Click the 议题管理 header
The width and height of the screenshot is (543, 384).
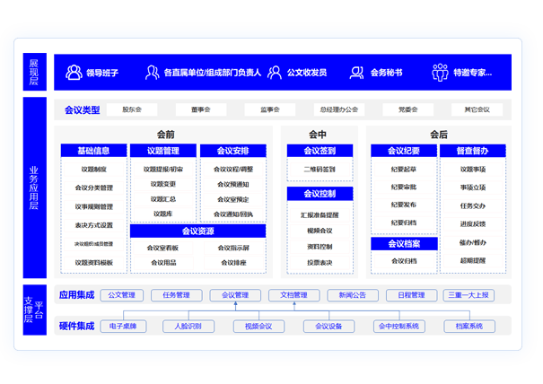point(162,151)
